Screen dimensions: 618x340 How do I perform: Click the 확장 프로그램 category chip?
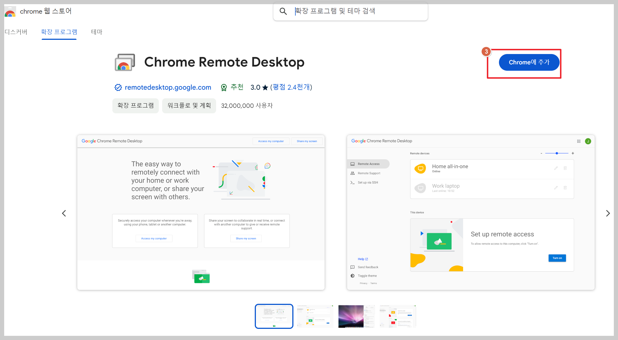[135, 106]
